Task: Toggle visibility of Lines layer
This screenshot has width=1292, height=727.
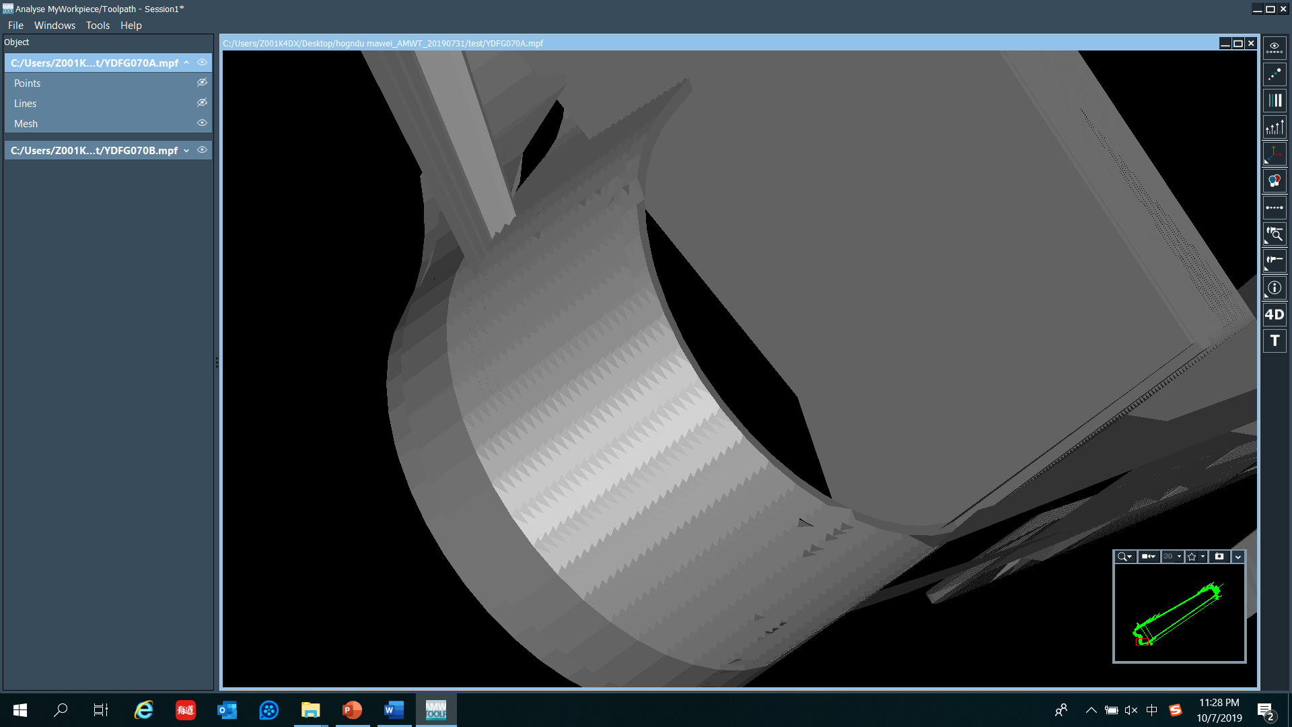Action: [202, 103]
